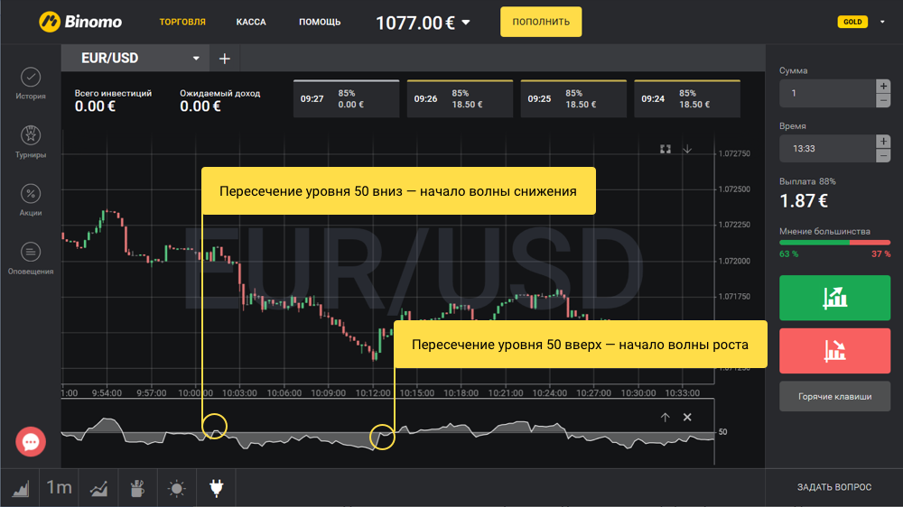Click the yellow Пополнить button

pyautogui.click(x=541, y=22)
